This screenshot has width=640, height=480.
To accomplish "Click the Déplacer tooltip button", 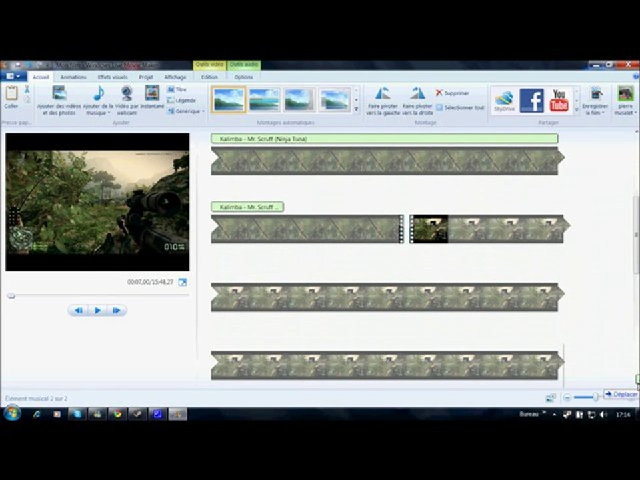I will pyautogui.click(x=621, y=394).
